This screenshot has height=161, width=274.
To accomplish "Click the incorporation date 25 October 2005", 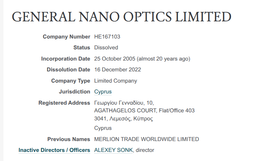I will [x=115, y=59].
